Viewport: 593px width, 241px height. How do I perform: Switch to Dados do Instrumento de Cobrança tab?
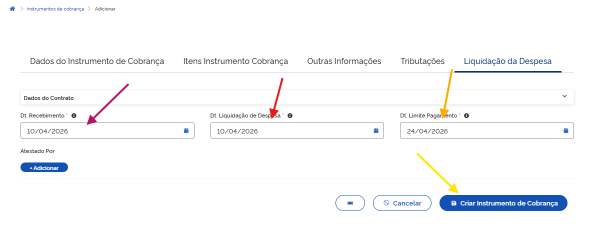click(97, 61)
